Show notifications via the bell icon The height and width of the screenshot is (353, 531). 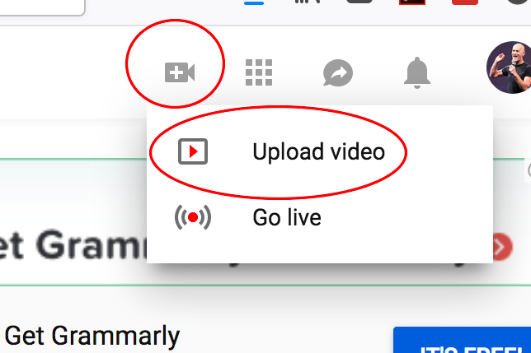click(x=417, y=72)
